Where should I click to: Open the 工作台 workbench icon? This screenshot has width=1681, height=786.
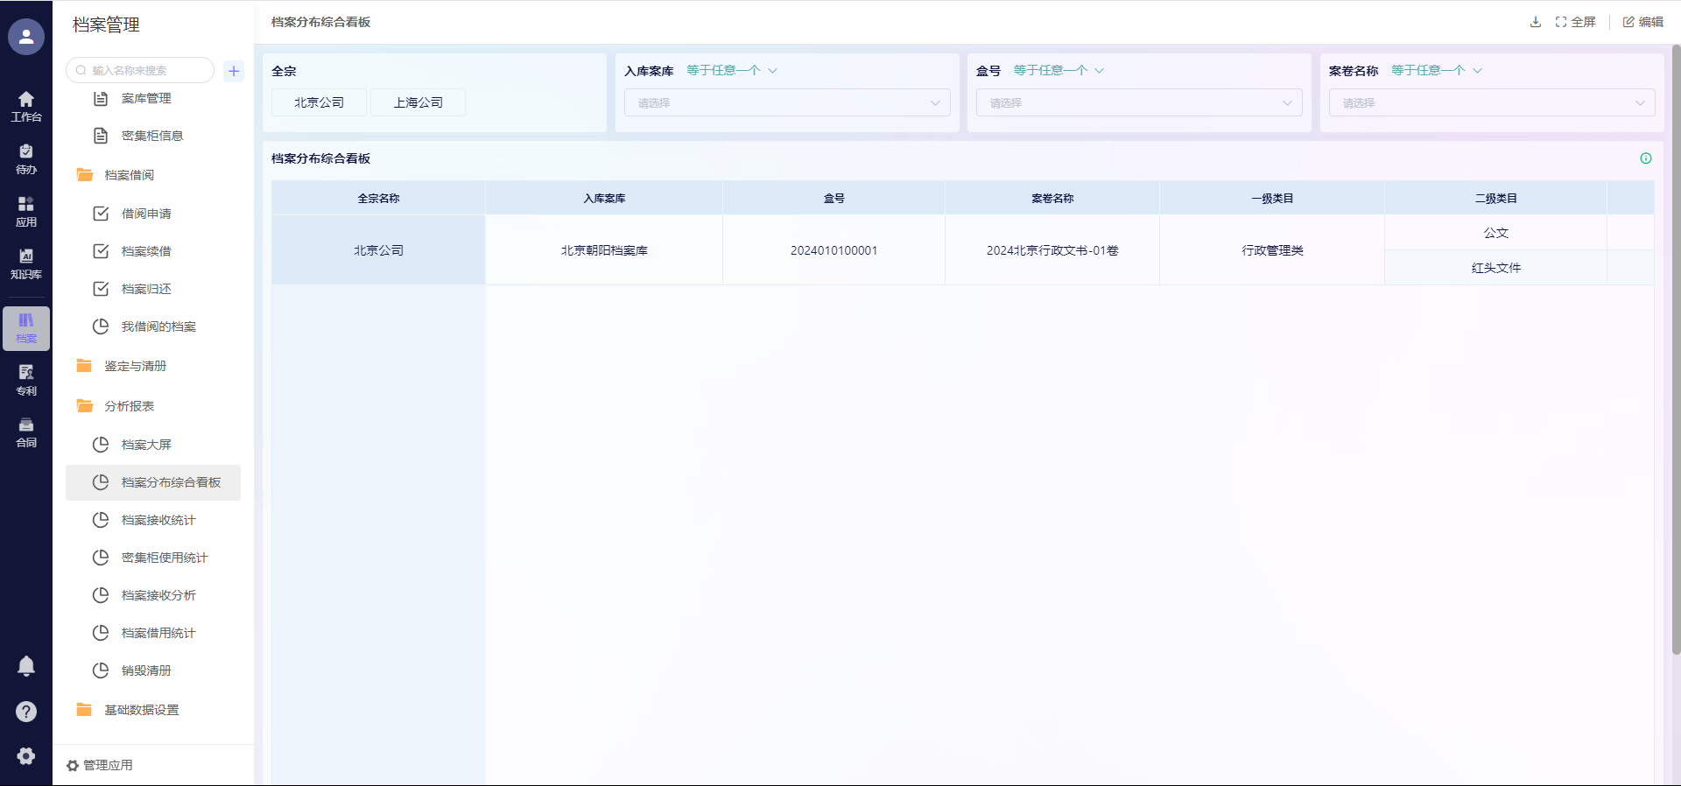(x=26, y=106)
